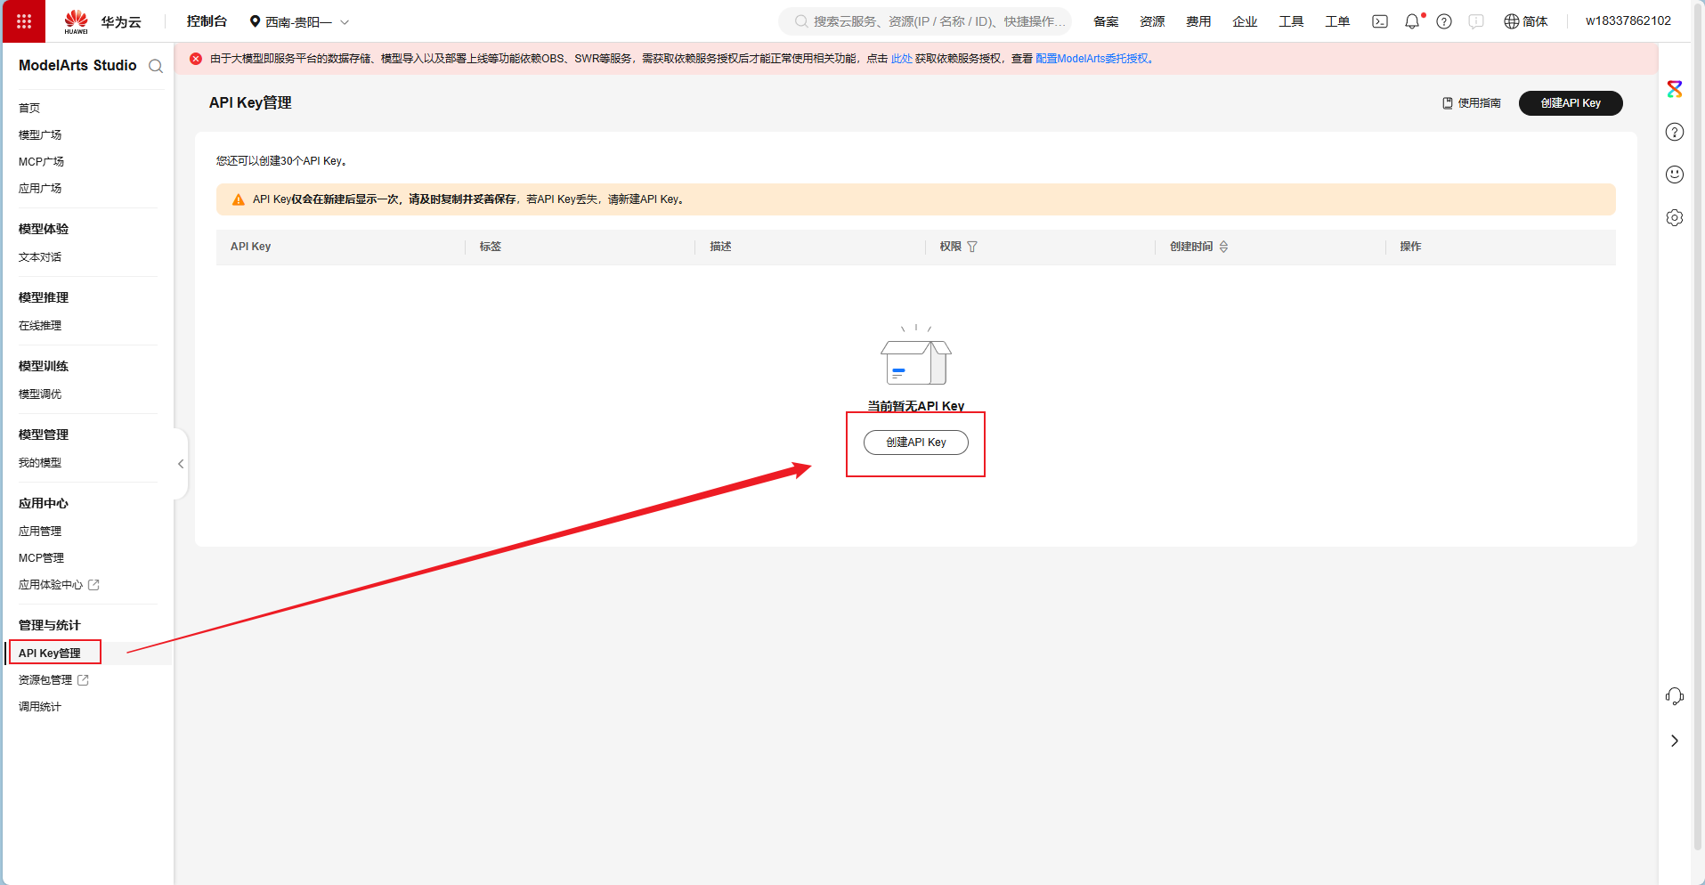Click the help question-mark icon in top bar
Screen dimensions: 1705x885
pyautogui.click(x=1444, y=21)
